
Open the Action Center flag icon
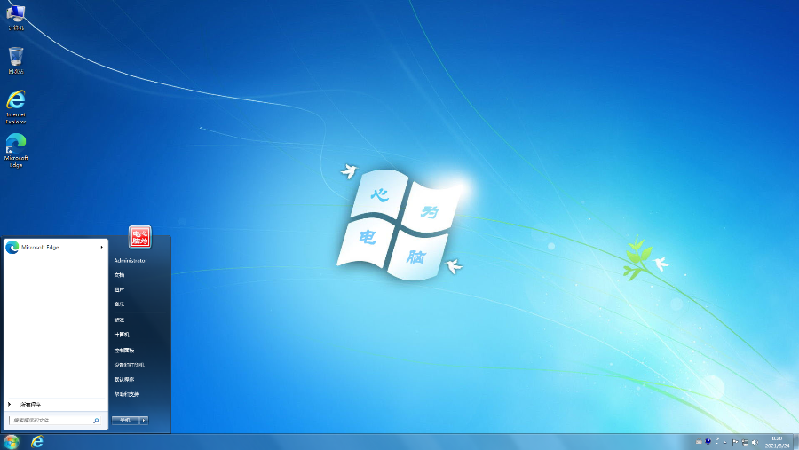(x=734, y=441)
